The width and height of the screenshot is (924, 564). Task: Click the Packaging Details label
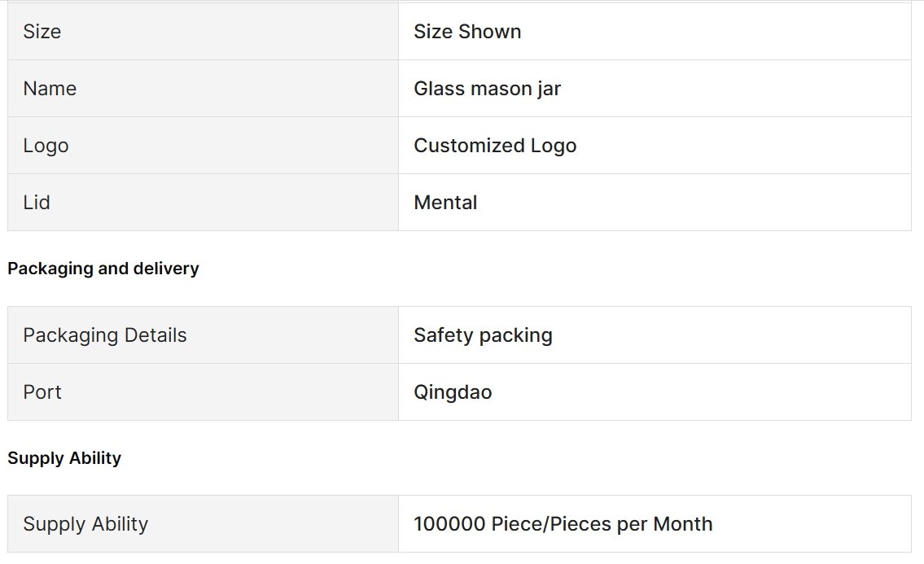105,335
